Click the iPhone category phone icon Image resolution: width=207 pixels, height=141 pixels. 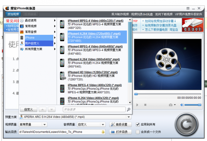tap(22, 38)
